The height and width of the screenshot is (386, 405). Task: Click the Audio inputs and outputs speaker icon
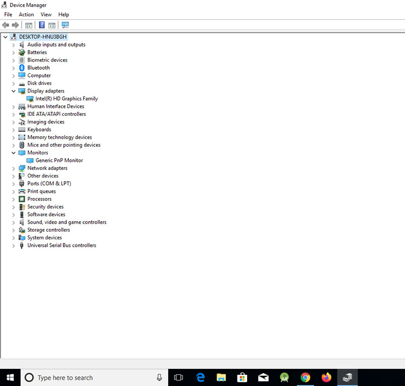(x=22, y=45)
